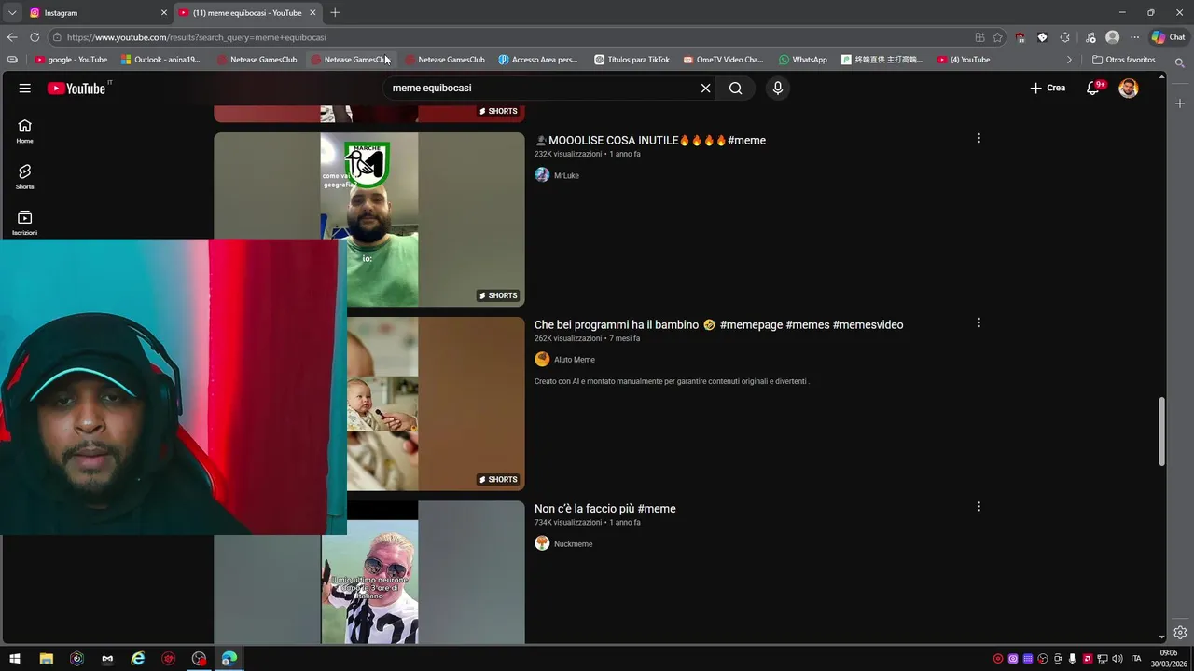Open MOOOLISE COSA INUTILE video title
Image resolution: width=1194 pixels, height=671 pixels.
[x=650, y=141]
